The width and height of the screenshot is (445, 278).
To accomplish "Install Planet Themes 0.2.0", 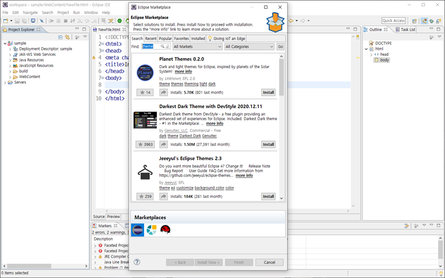I will 268,93.
